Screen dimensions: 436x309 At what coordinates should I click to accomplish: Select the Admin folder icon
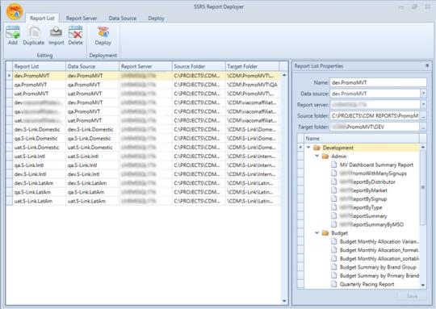coord(325,157)
